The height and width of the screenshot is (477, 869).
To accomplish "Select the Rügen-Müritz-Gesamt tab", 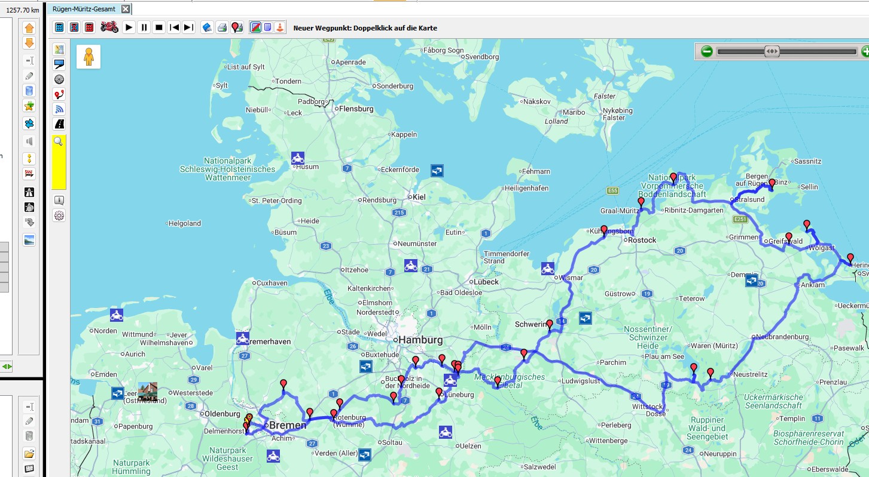I will [83, 9].
